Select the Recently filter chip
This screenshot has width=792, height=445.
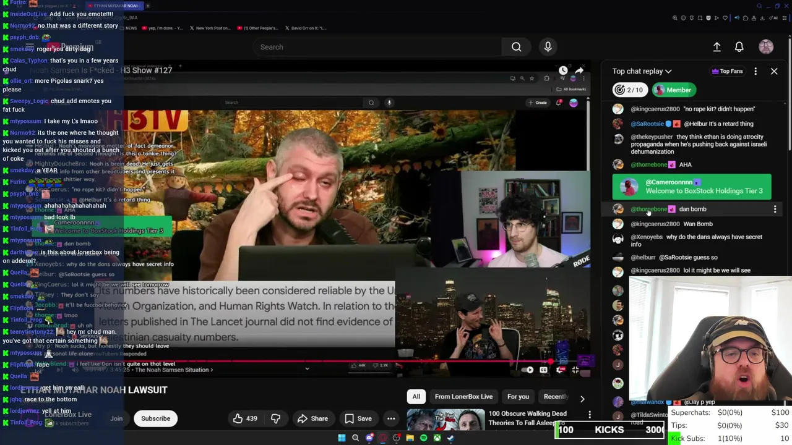coord(554,397)
